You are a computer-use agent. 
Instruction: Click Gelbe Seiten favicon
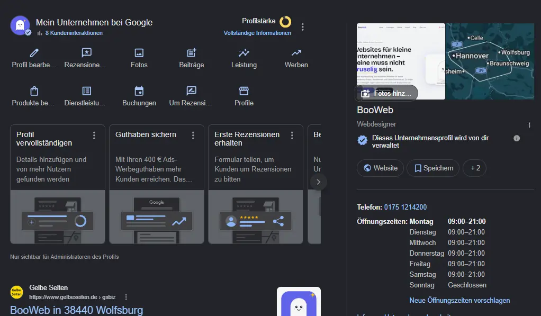pyautogui.click(x=16, y=292)
